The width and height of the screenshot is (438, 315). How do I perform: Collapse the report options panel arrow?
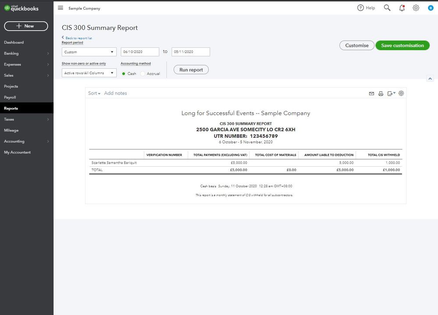[430, 79]
